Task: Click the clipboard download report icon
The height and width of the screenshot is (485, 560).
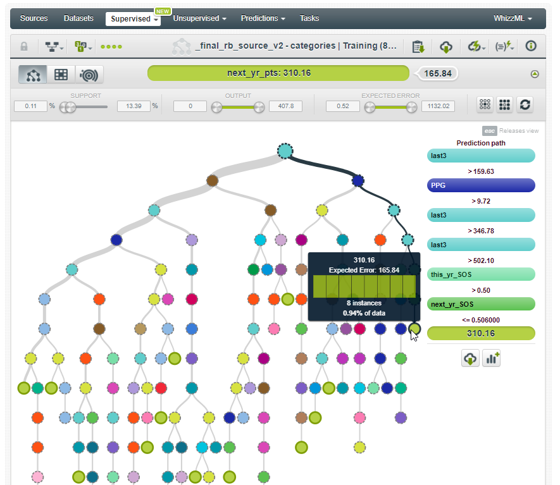Action: pyautogui.click(x=418, y=46)
